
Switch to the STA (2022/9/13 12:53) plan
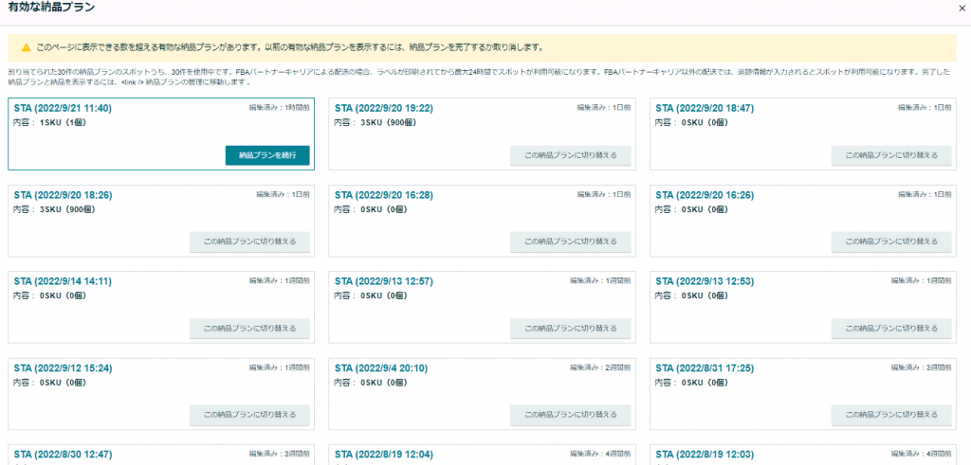coord(891,329)
